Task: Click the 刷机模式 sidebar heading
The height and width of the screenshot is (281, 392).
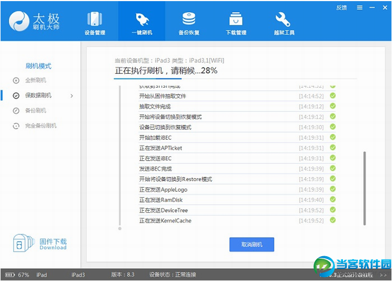Action: [38, 66]
